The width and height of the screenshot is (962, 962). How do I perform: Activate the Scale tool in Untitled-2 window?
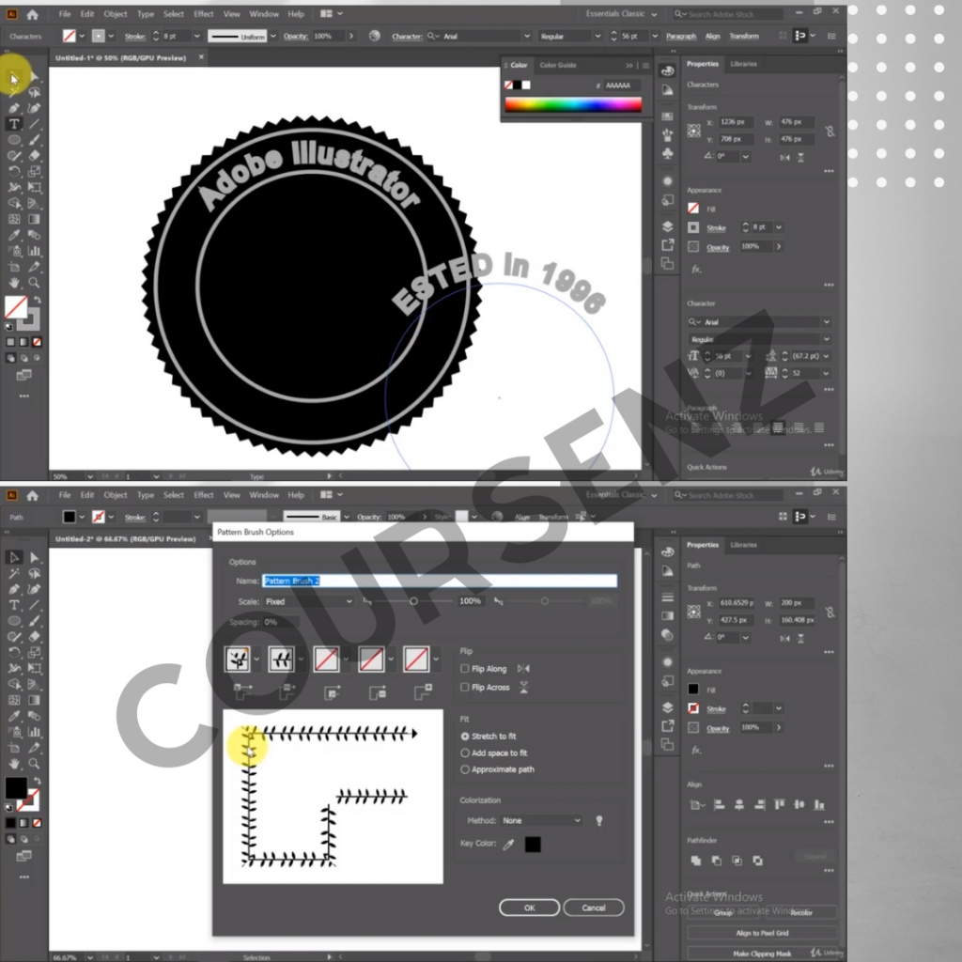point(35,653)
